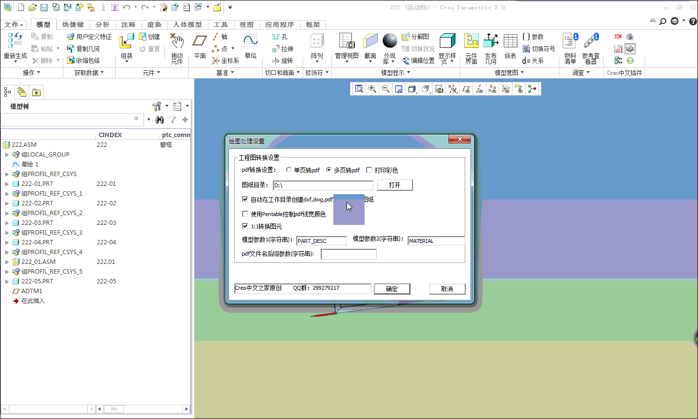Click the Save icon in quick access toolbar

(44, 7)
